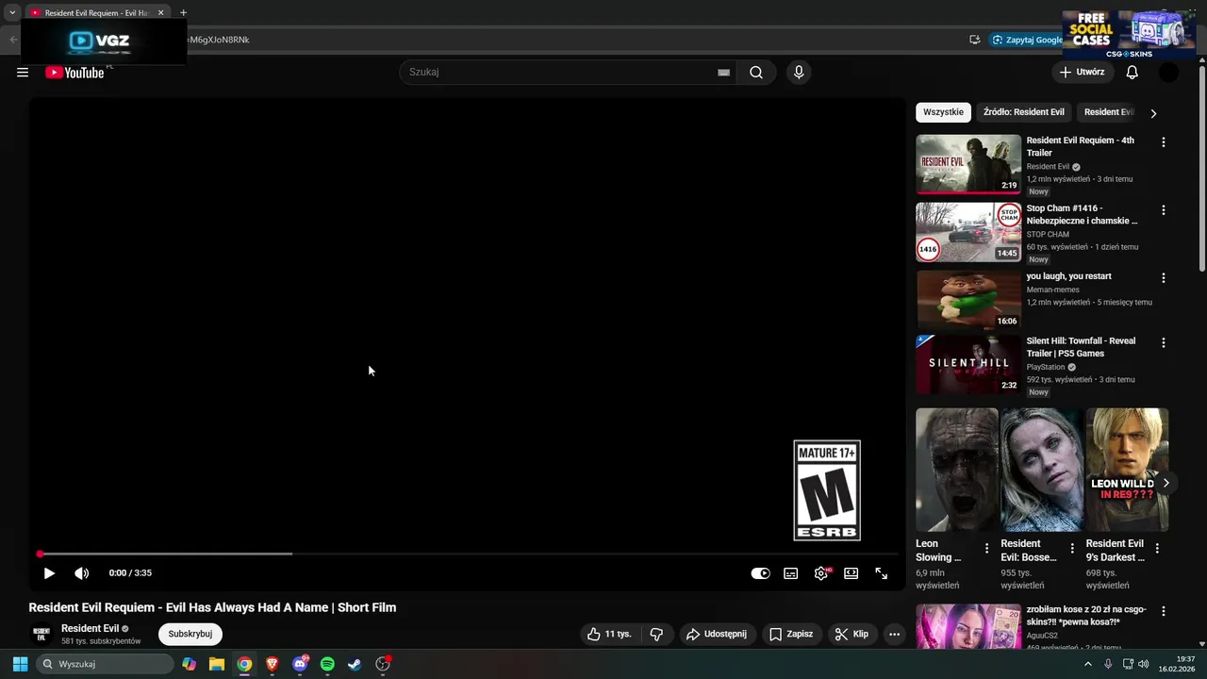Click the install app icon in address bar
The height and width of the screenshot is (679, 1207).
click(974, 40)
